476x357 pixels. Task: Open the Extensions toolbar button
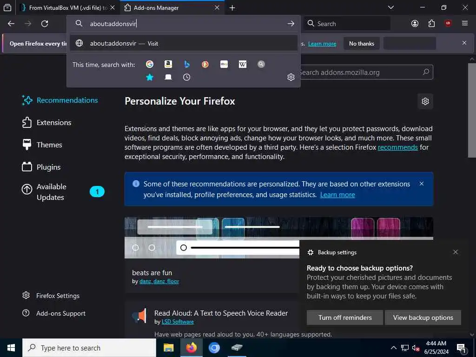point(431,23)
